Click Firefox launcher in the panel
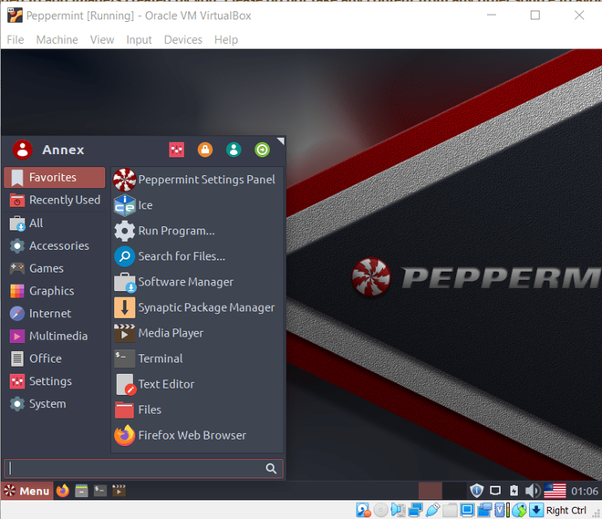The image size is (602, 519). point(63,491)
